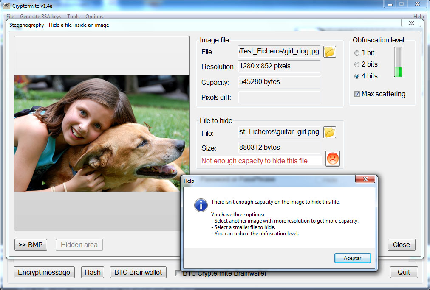Click the file to hide path field
The height and width of the screenshot is (290, 430).
point(279,132)
